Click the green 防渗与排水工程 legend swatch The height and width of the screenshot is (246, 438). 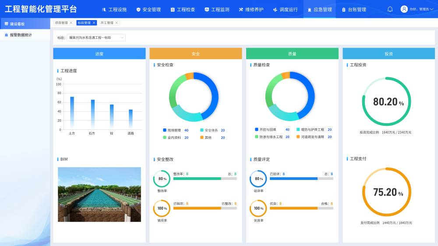[256, 137]
